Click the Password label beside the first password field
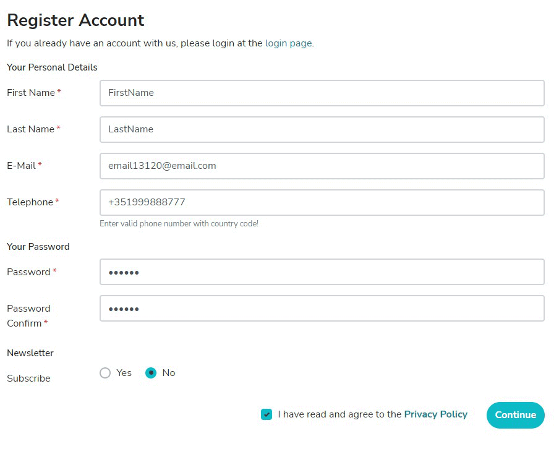Viewport: 559px width, 449px height. [x=28, y=272]
